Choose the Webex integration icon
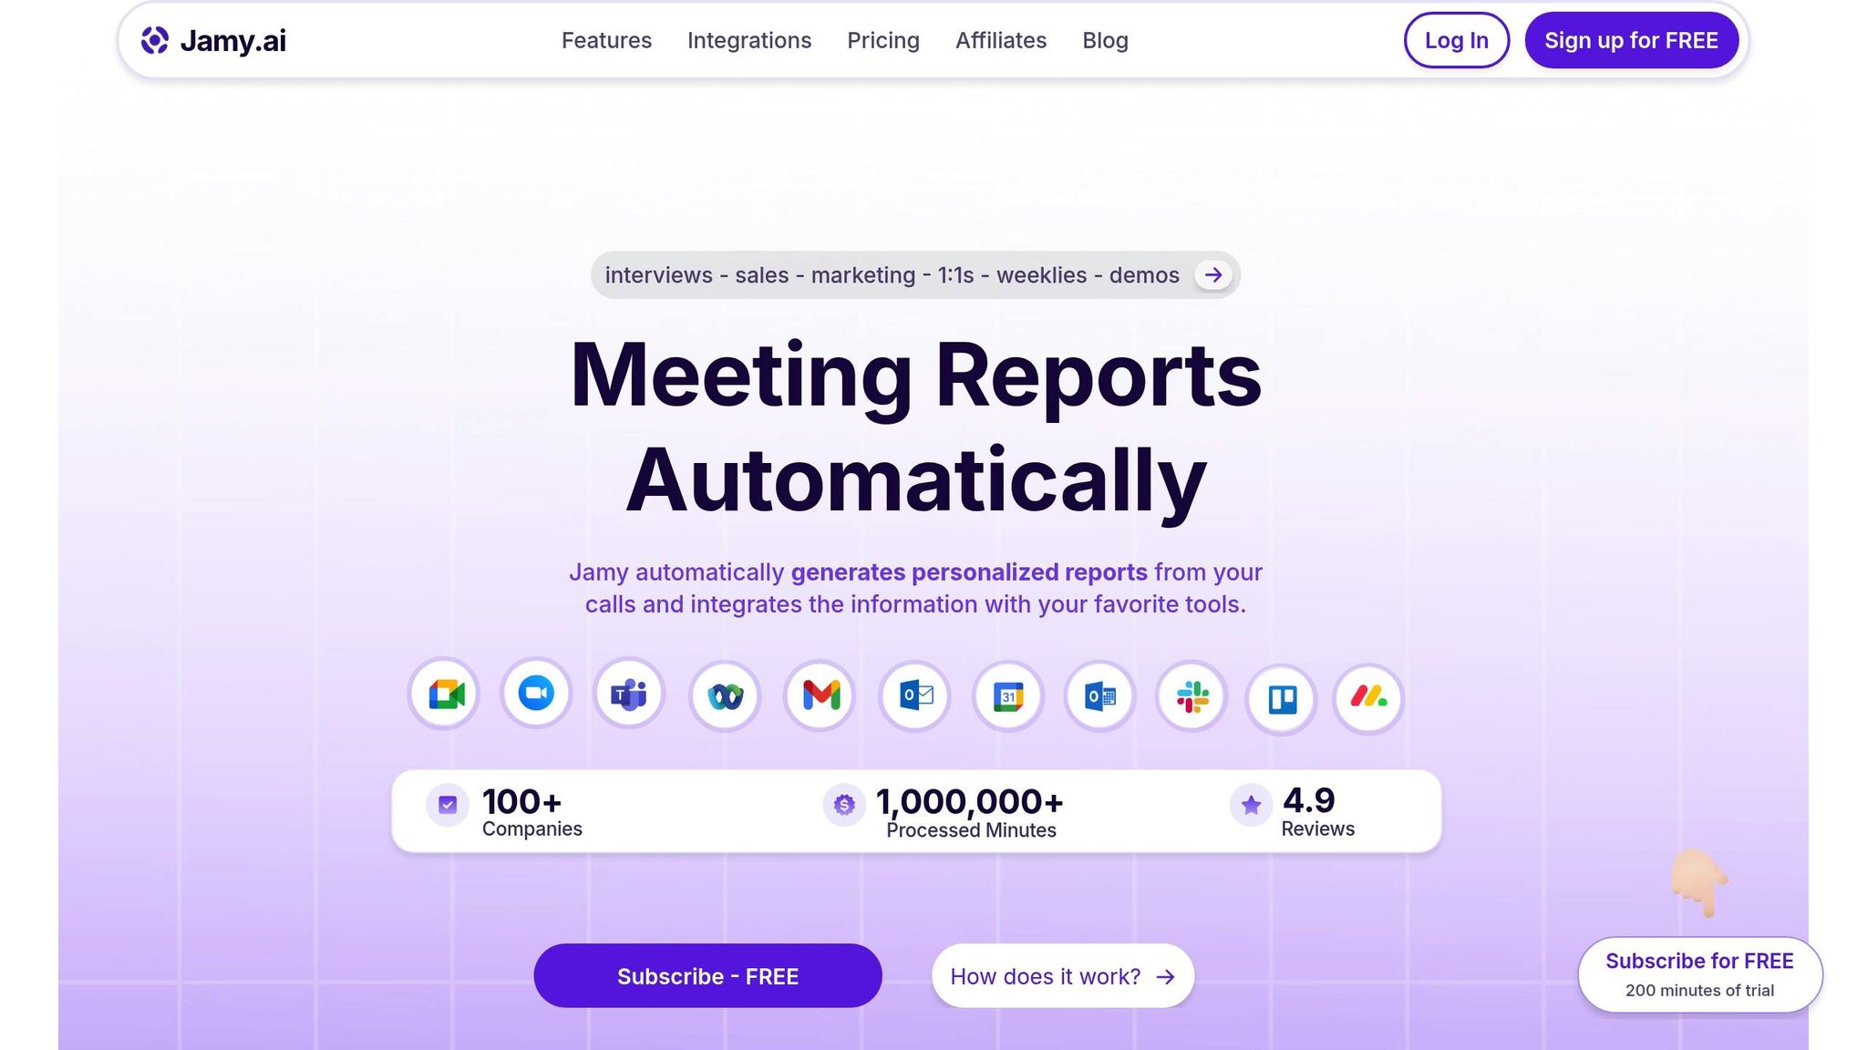The image size is (1867, 1050). click(726, 696)
